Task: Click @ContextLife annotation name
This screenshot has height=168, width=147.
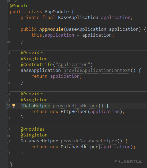Action: 37,64
